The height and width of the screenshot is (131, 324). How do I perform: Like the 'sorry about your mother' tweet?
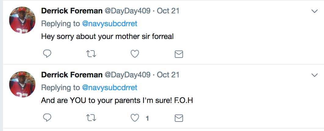click(135, 54)
